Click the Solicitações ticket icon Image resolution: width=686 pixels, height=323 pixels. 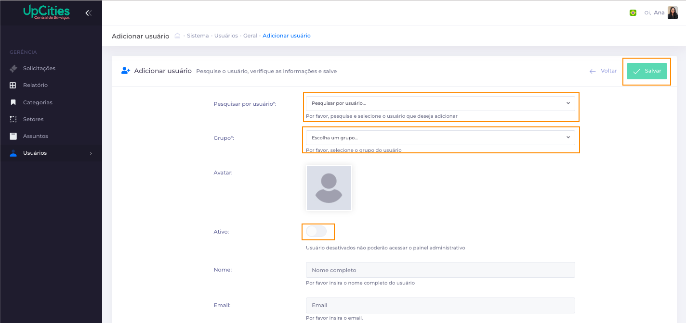(13, 68)
